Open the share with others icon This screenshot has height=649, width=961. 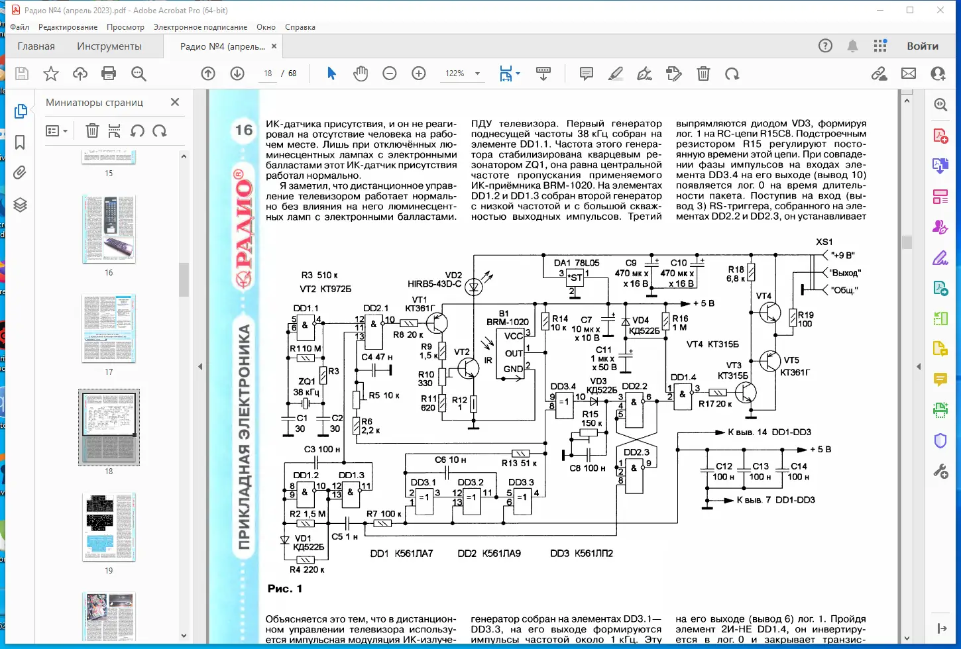938,74
